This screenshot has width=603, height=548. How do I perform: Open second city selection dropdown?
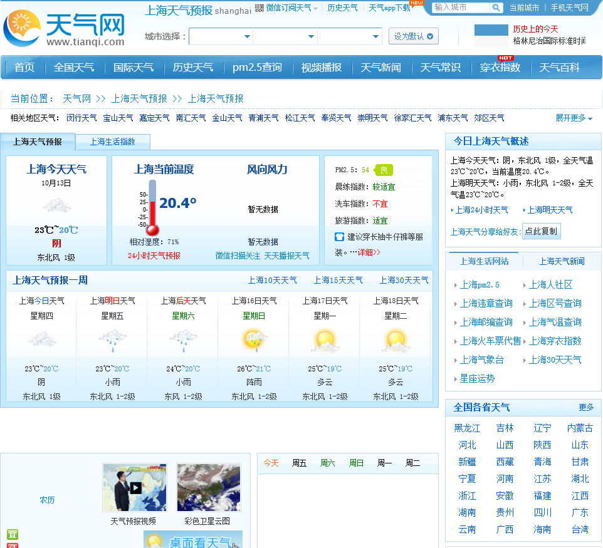tap(285, 36)
